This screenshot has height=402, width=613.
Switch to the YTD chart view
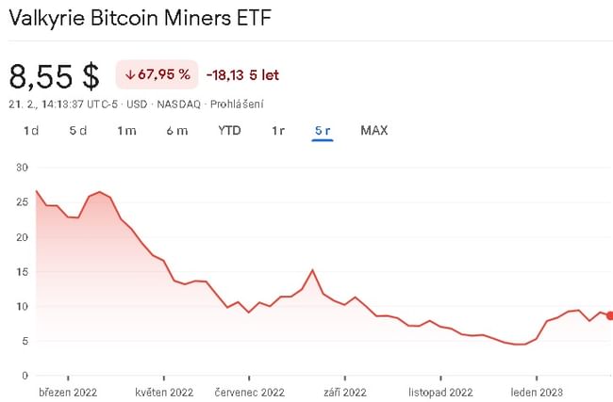229,131
